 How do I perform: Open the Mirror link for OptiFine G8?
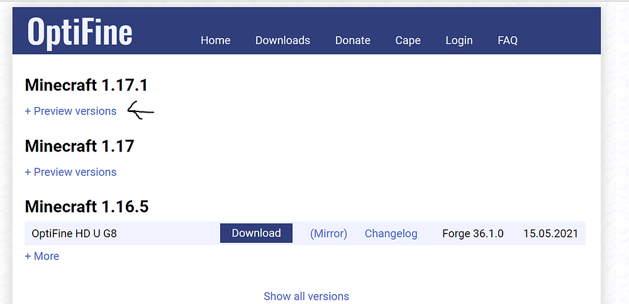coord(328,234)
